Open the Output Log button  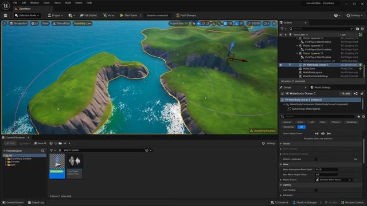[36, 203]
